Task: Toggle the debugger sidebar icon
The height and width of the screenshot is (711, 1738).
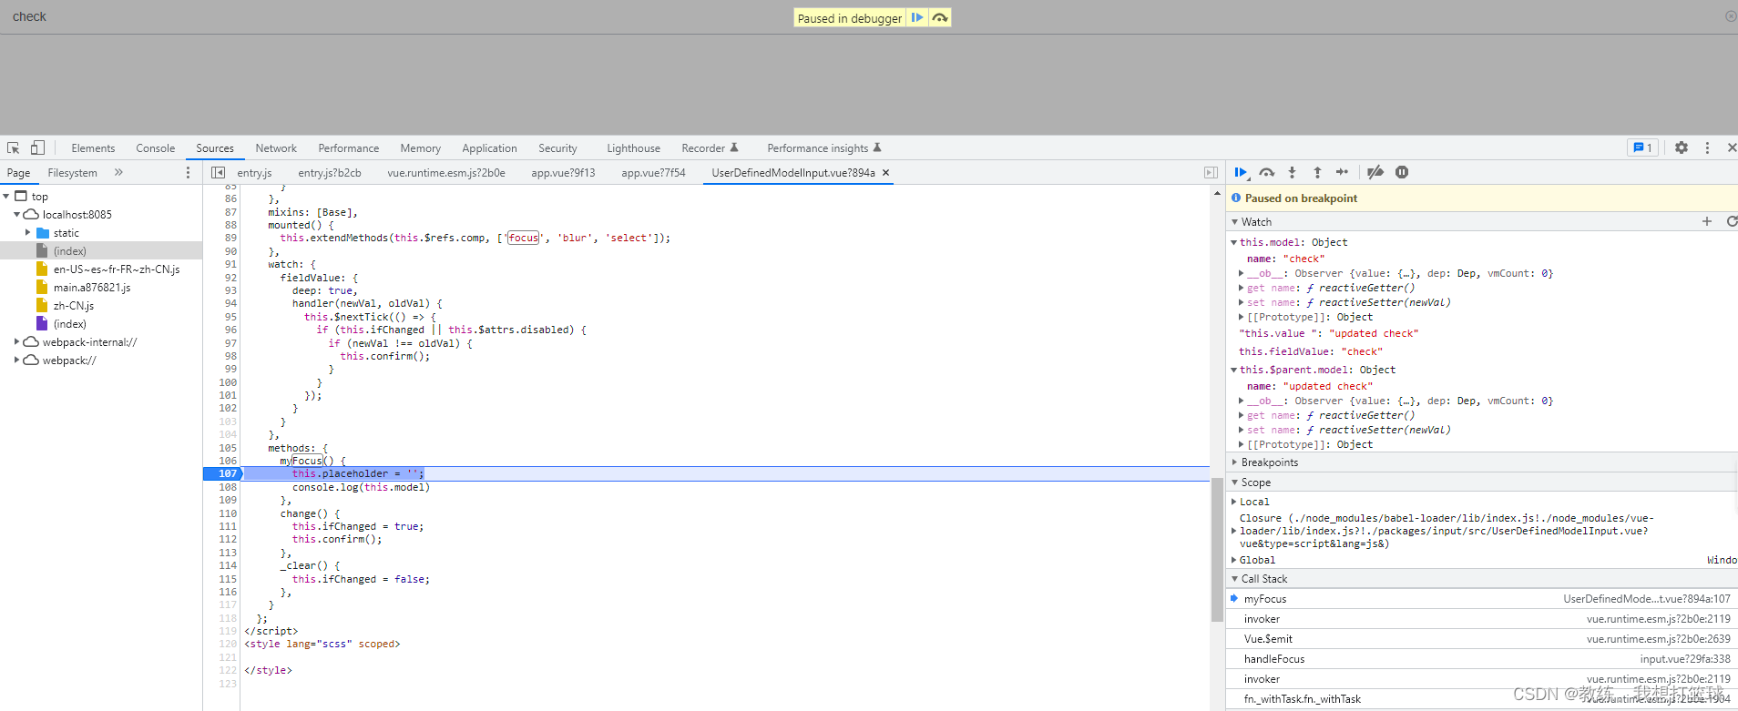Action: point(1211,172)
